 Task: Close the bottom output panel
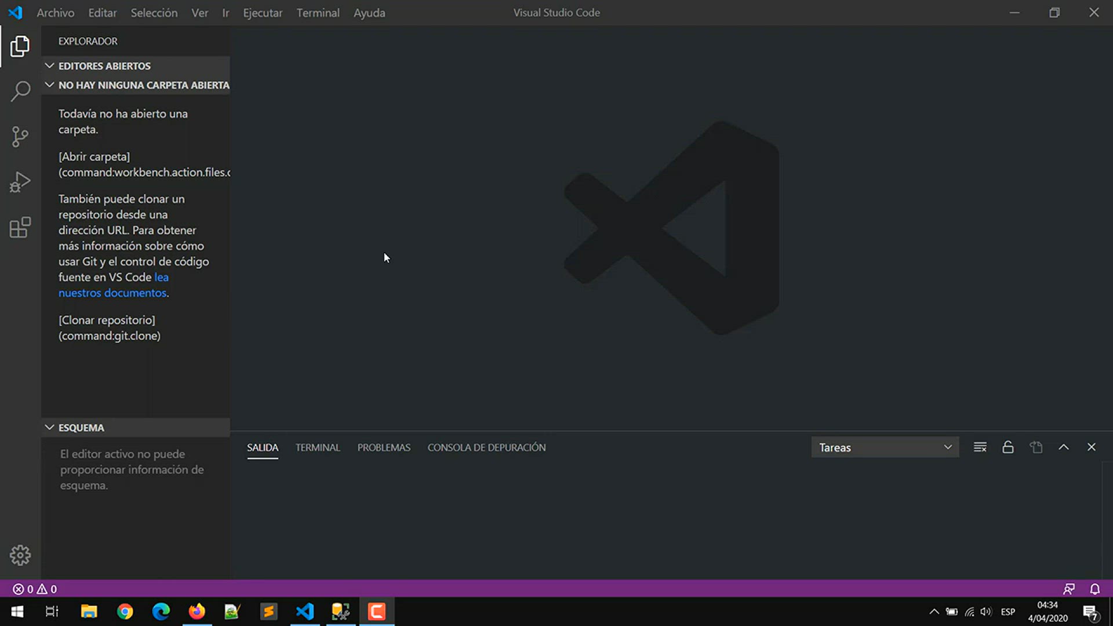1092,447
